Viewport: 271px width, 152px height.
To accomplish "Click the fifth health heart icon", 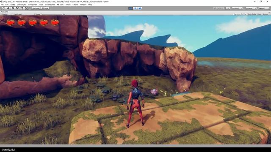I will pyautogui.click(x=55, y=22).
